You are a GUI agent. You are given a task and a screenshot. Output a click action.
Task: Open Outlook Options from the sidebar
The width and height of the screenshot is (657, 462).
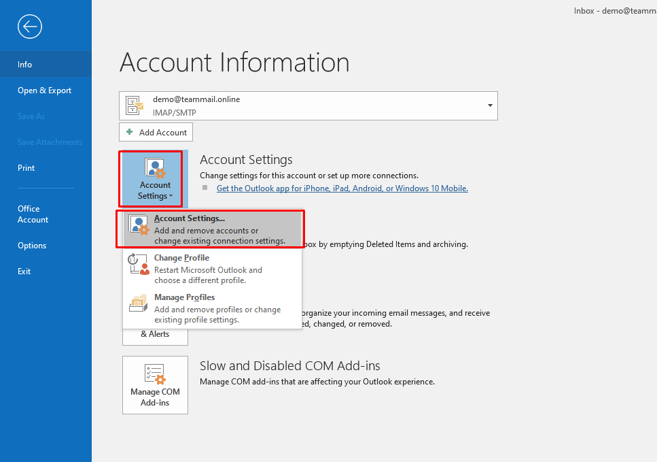pyautogui.click(x=32, y=246)
